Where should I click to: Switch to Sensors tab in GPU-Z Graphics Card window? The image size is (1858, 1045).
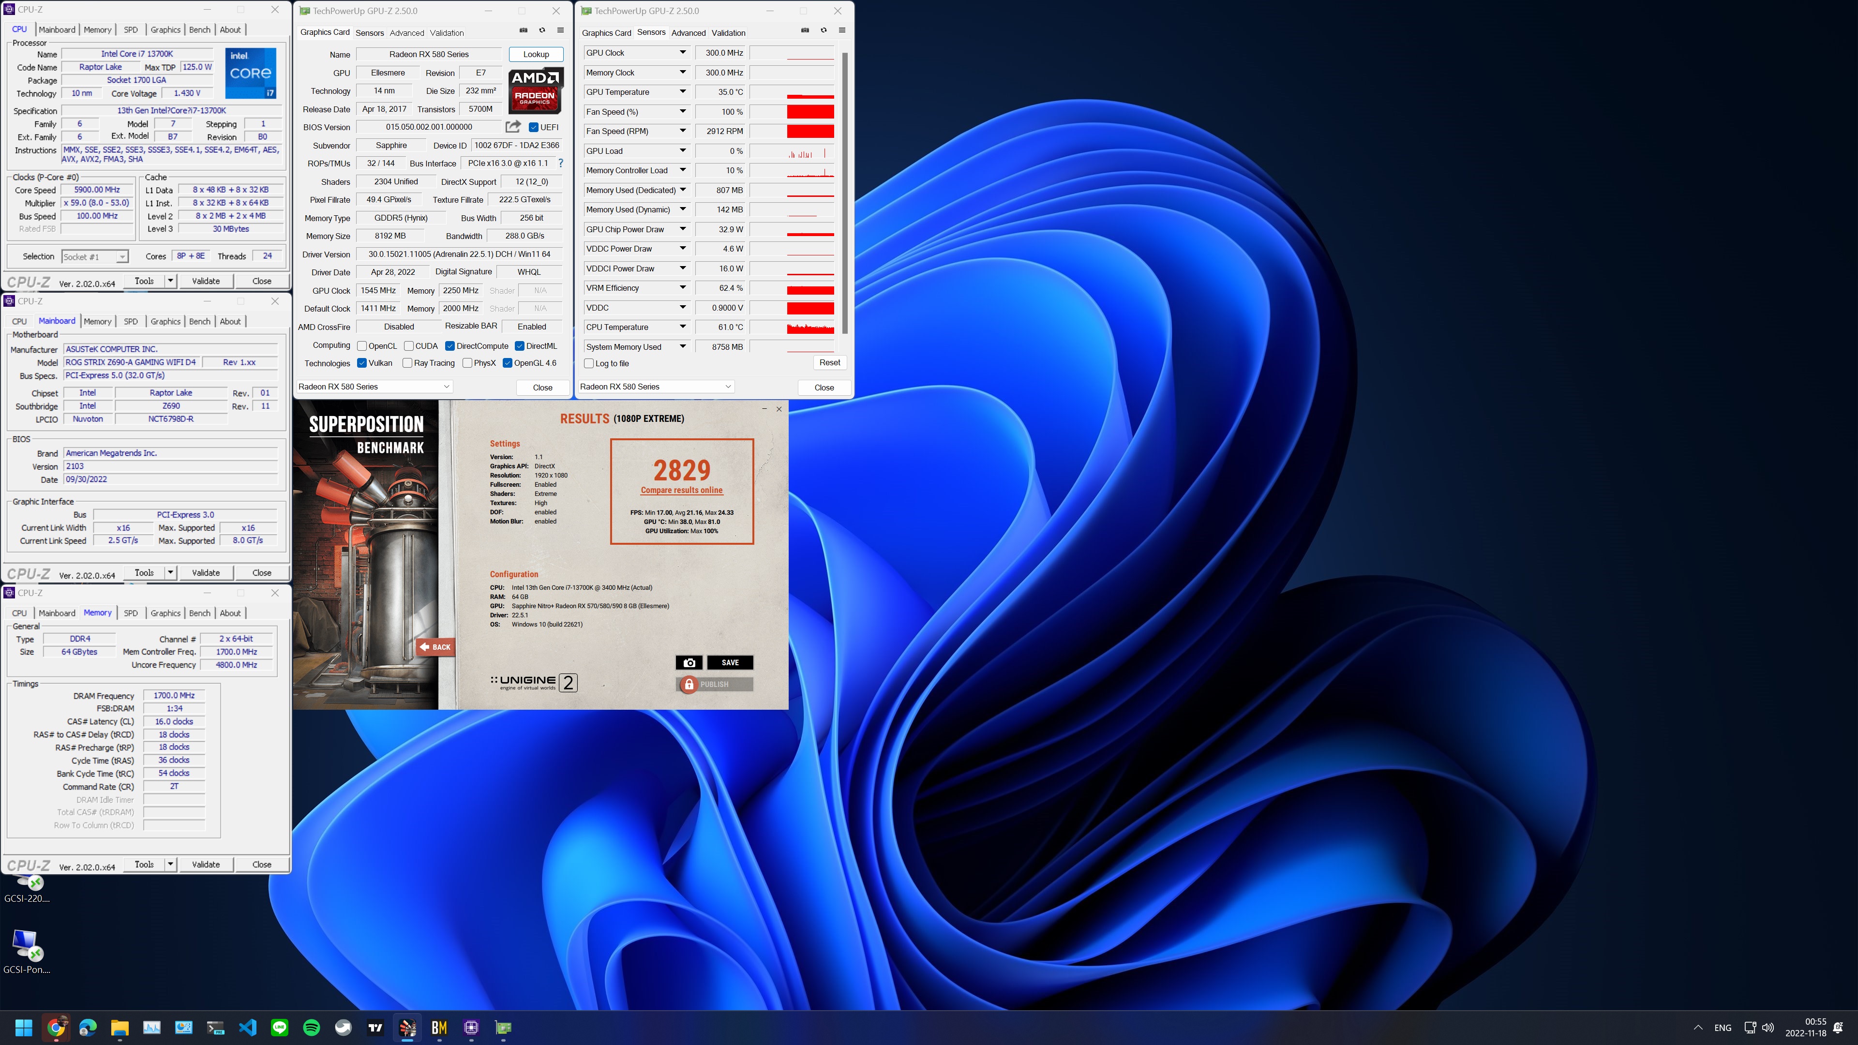tap(369, 32)
